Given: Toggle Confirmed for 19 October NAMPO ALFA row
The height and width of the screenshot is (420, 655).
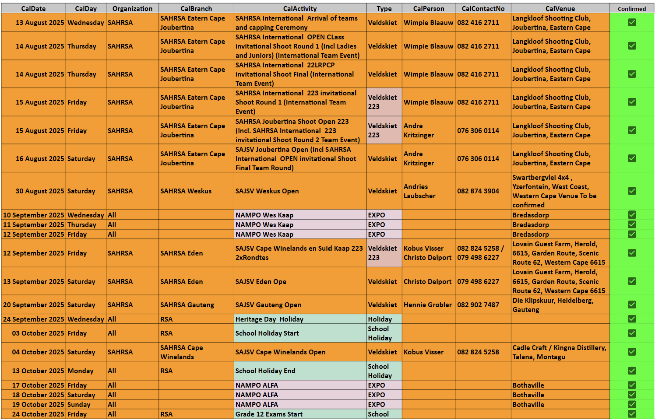Looking at the screenshot, I should point(632,404).
